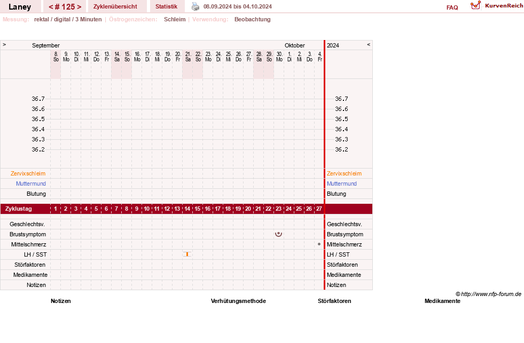Viewport: 524px width, 343px height.
Task: Open the FAQ link
Action: (452, 7)
